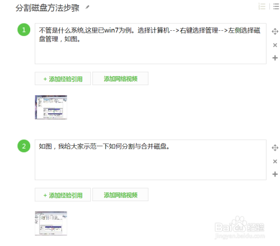Click move handle icon for step 2

click(x=275, y=148)
